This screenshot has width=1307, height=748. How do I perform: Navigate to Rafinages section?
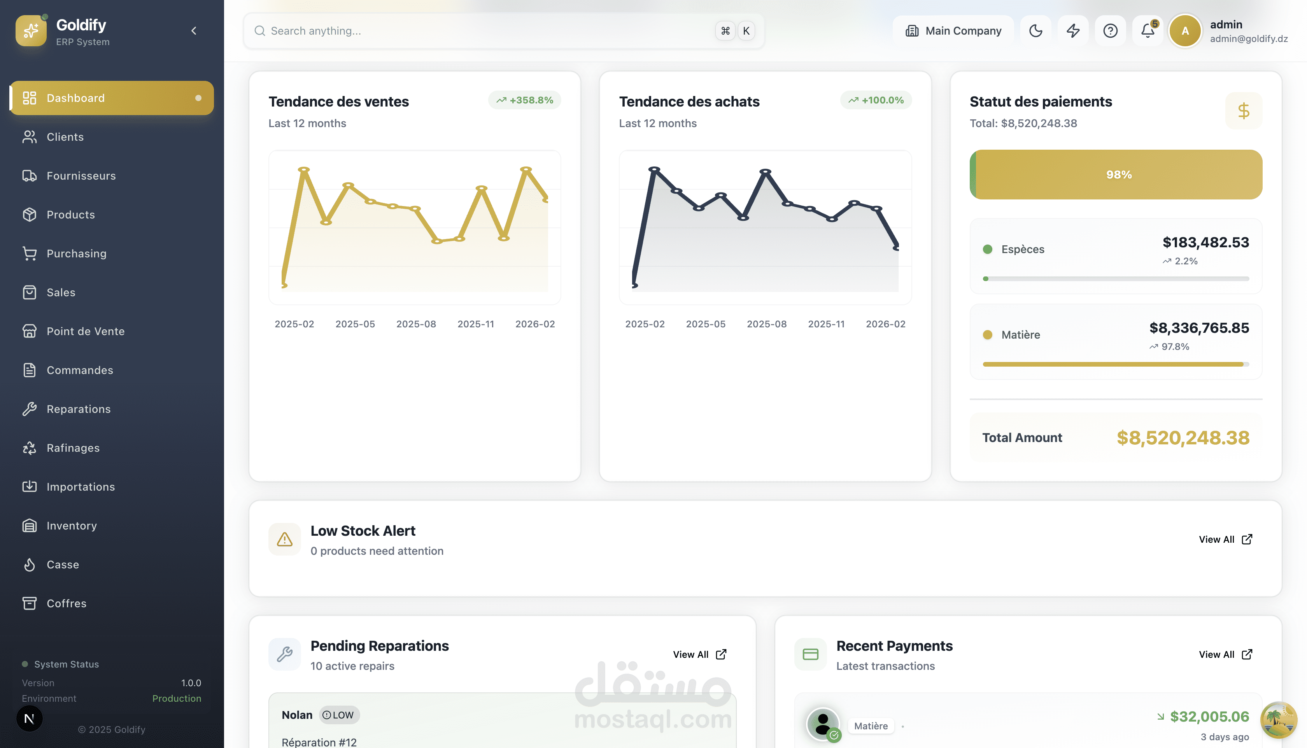click(73, 448)
